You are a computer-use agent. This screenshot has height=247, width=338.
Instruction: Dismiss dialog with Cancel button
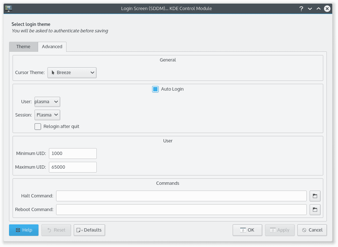pyautogui.click(x=312, y=230)
